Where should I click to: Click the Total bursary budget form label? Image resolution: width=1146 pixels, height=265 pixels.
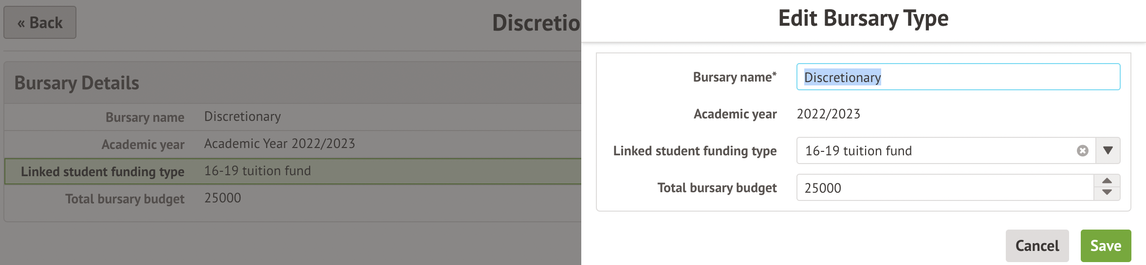(717, 188)
